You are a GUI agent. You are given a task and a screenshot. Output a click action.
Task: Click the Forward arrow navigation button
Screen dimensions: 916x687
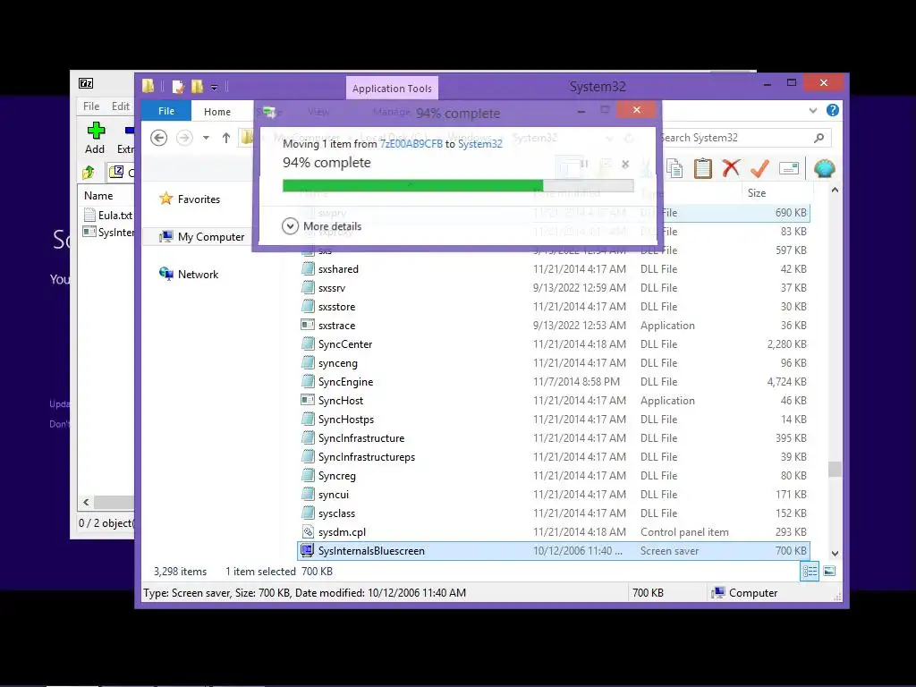click(184, 138)
